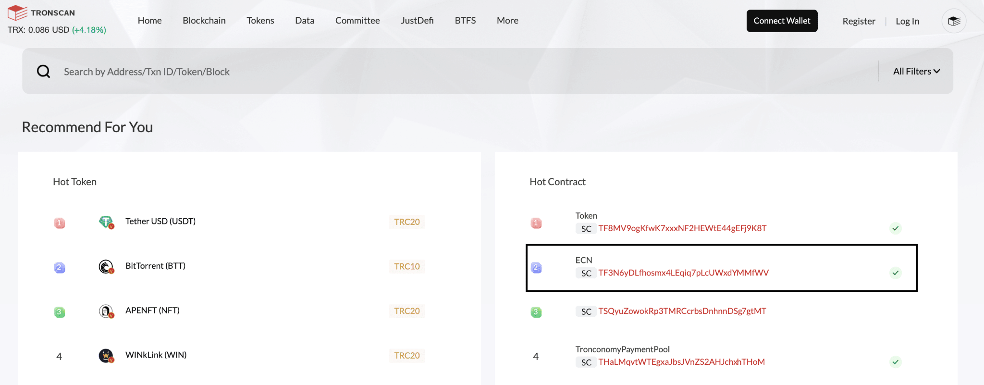Click the Recommend For You heading
This screenshot has width=984, height=385.
tap(87, 127)
